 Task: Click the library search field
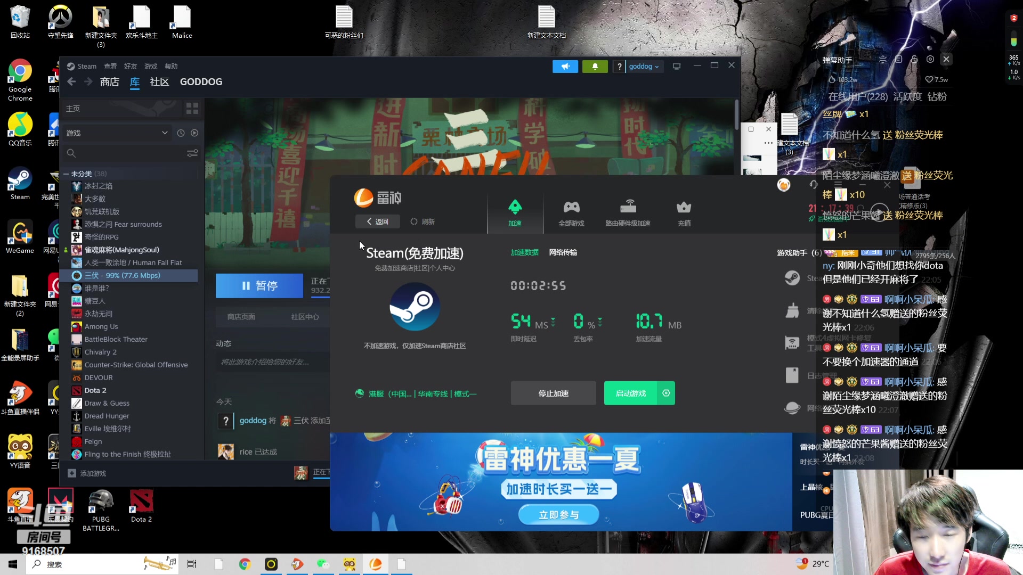[125, 153]
